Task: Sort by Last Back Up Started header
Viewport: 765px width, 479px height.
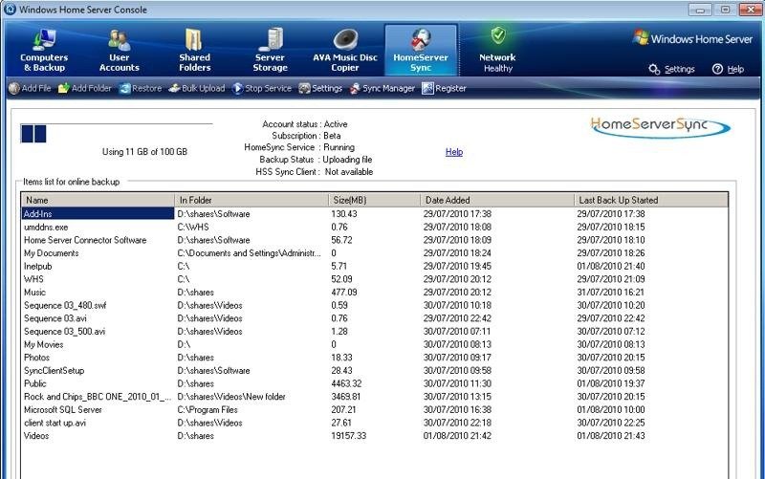Action: point(651,200)
